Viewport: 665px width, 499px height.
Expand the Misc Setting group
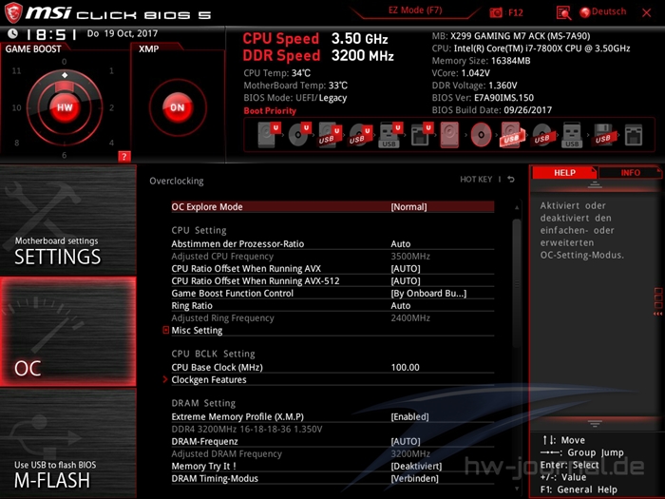click(x=197, y=330)
